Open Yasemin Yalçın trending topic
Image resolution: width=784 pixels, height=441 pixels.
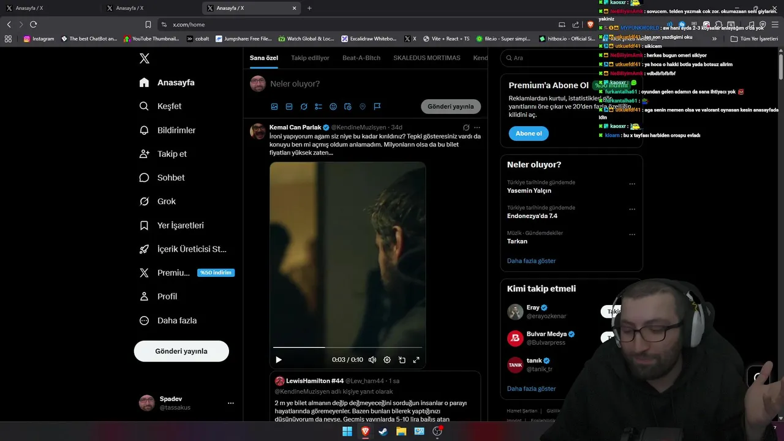pos(529,190)
